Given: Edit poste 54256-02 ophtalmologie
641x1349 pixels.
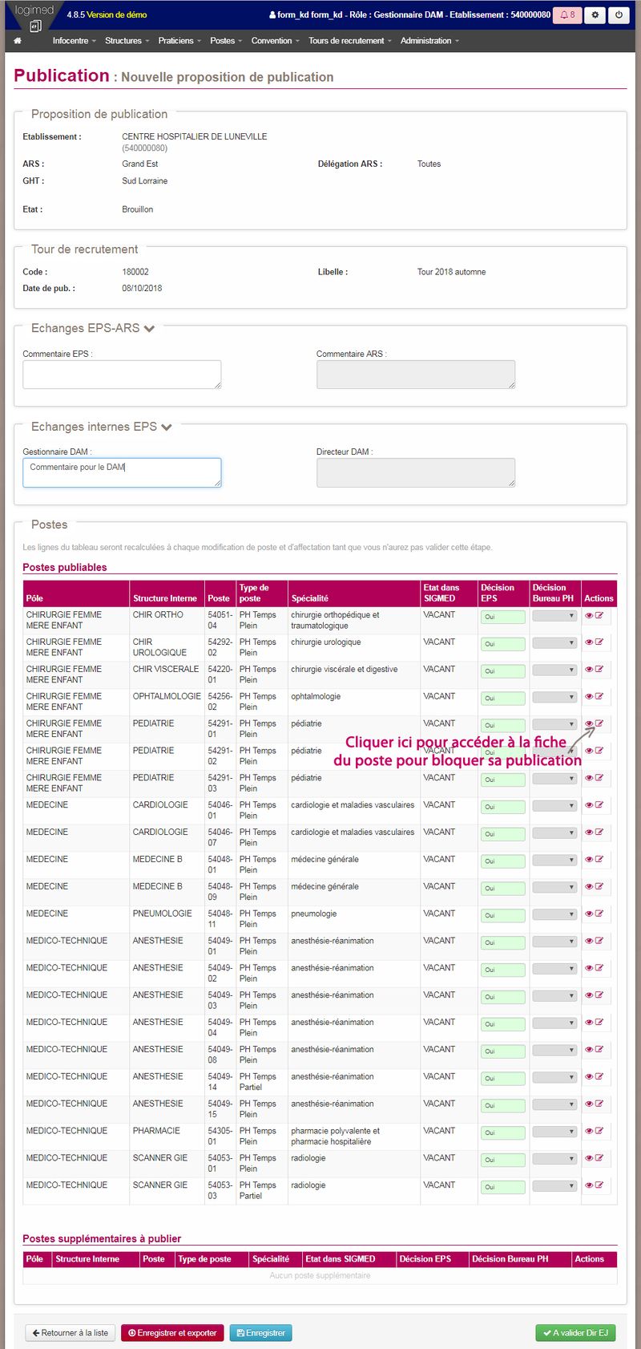Looking at the screenshot, I should (599, 697).
